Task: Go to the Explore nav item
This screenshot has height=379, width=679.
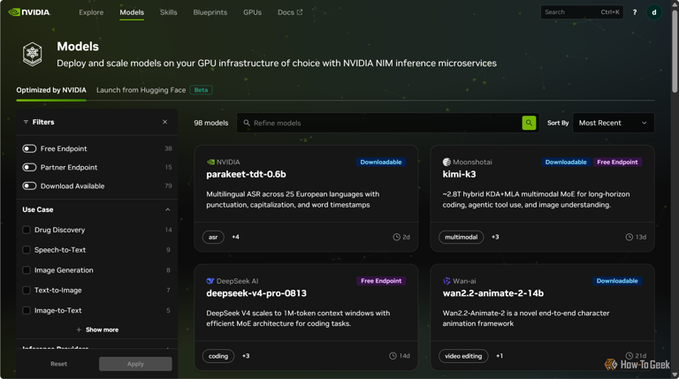Action: (x=91, y=12)
